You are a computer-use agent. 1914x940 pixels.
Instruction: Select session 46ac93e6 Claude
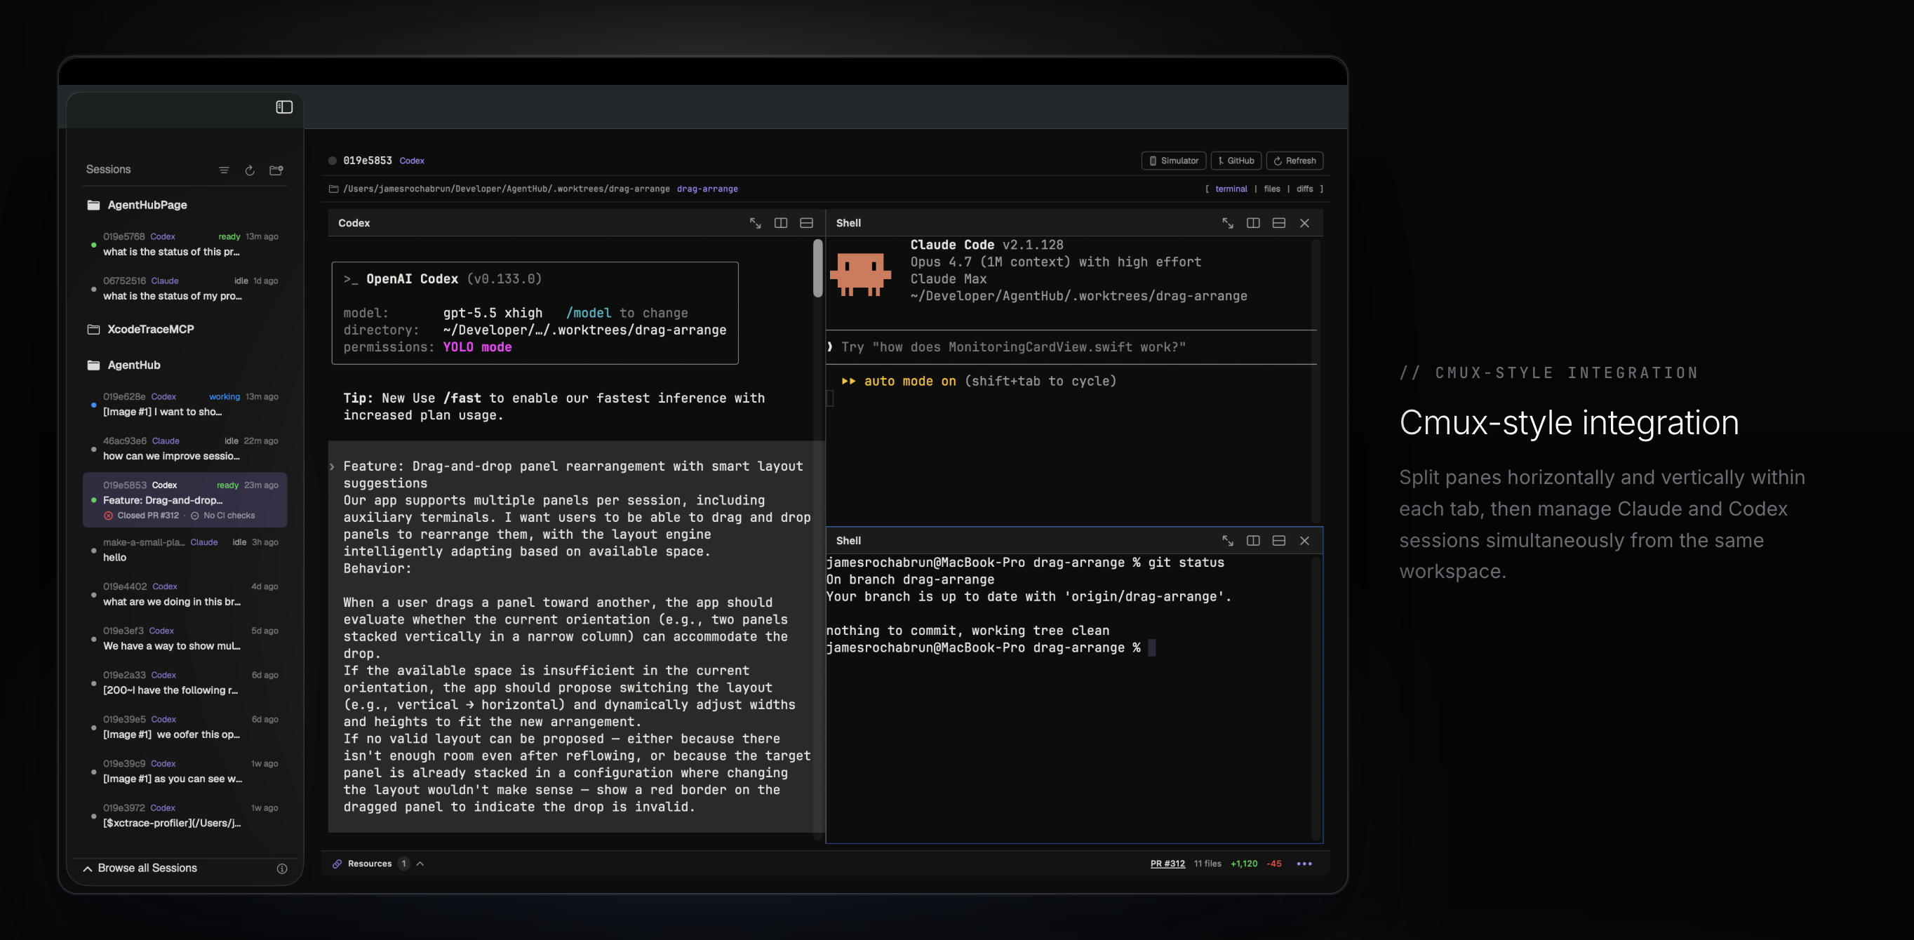[x=185, y=448]
